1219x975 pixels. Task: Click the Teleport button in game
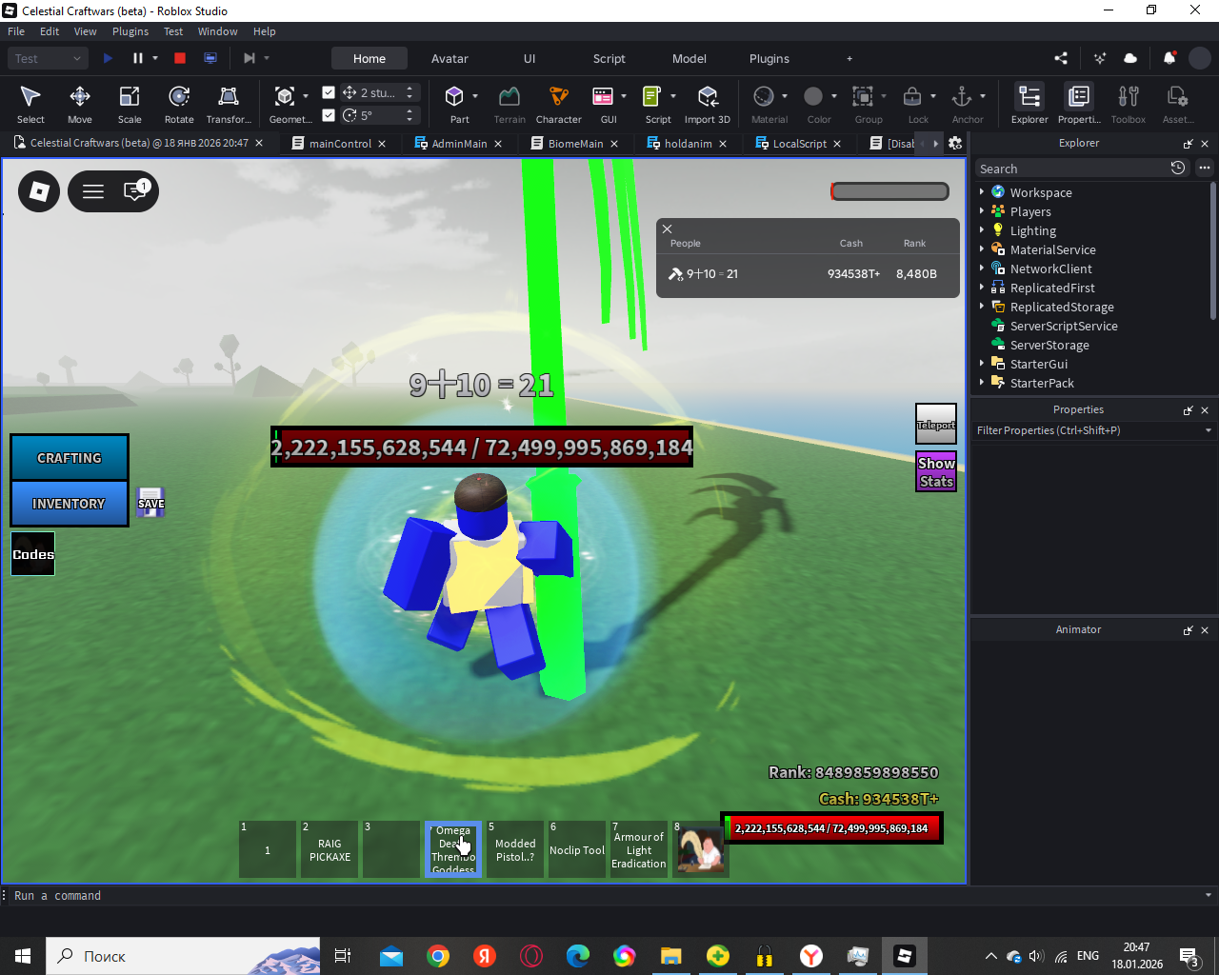coord(936,425)
